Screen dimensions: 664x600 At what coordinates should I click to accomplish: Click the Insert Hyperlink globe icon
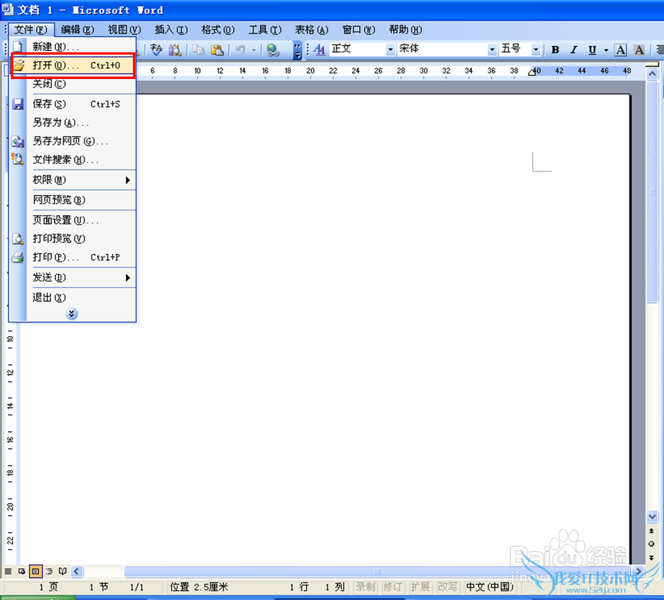tap(273, 50)
